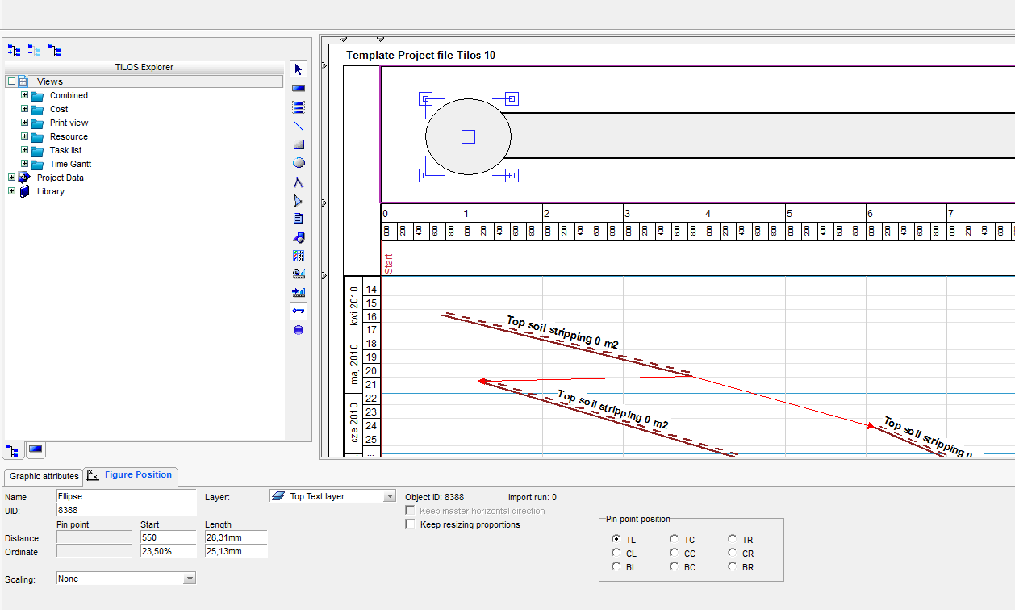
Task: Click the Figure Position tab
Action: click(x=137, y=475)
